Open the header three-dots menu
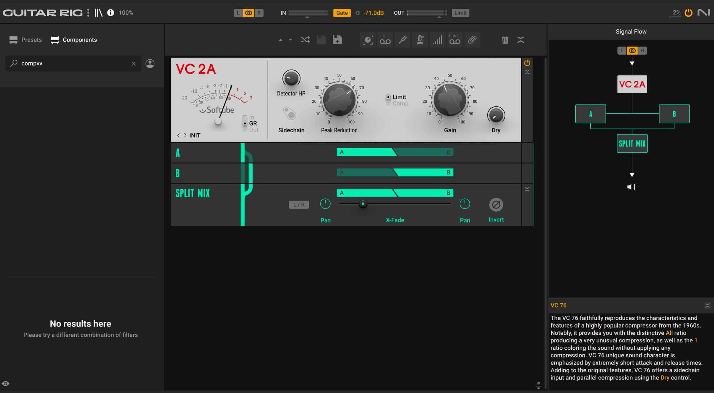The height and width of the screenshot is (393, 714). [x=88, y=13]
